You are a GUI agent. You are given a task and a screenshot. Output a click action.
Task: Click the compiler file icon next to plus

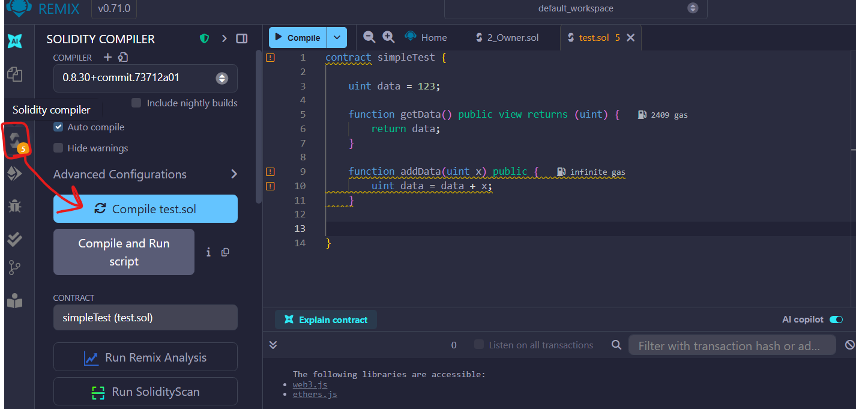pos(123,57)
